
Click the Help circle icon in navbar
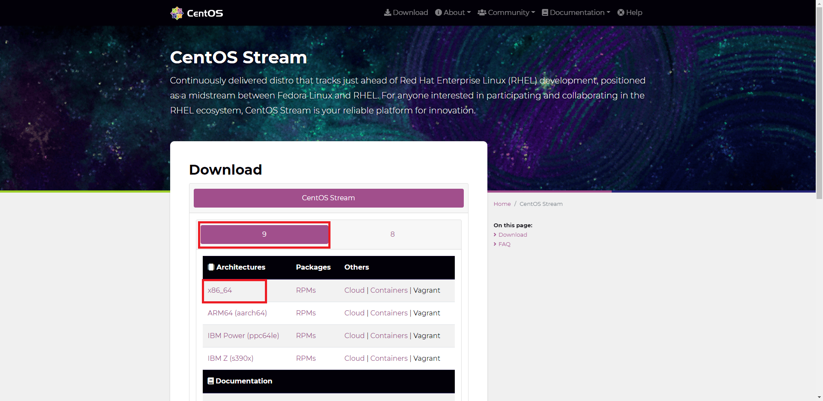click(622, 12)
